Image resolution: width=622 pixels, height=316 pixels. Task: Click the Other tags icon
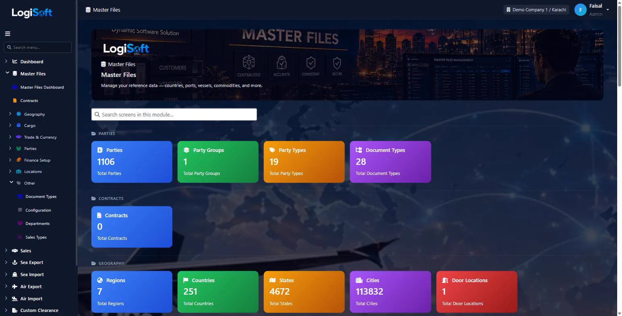[19, 183]
